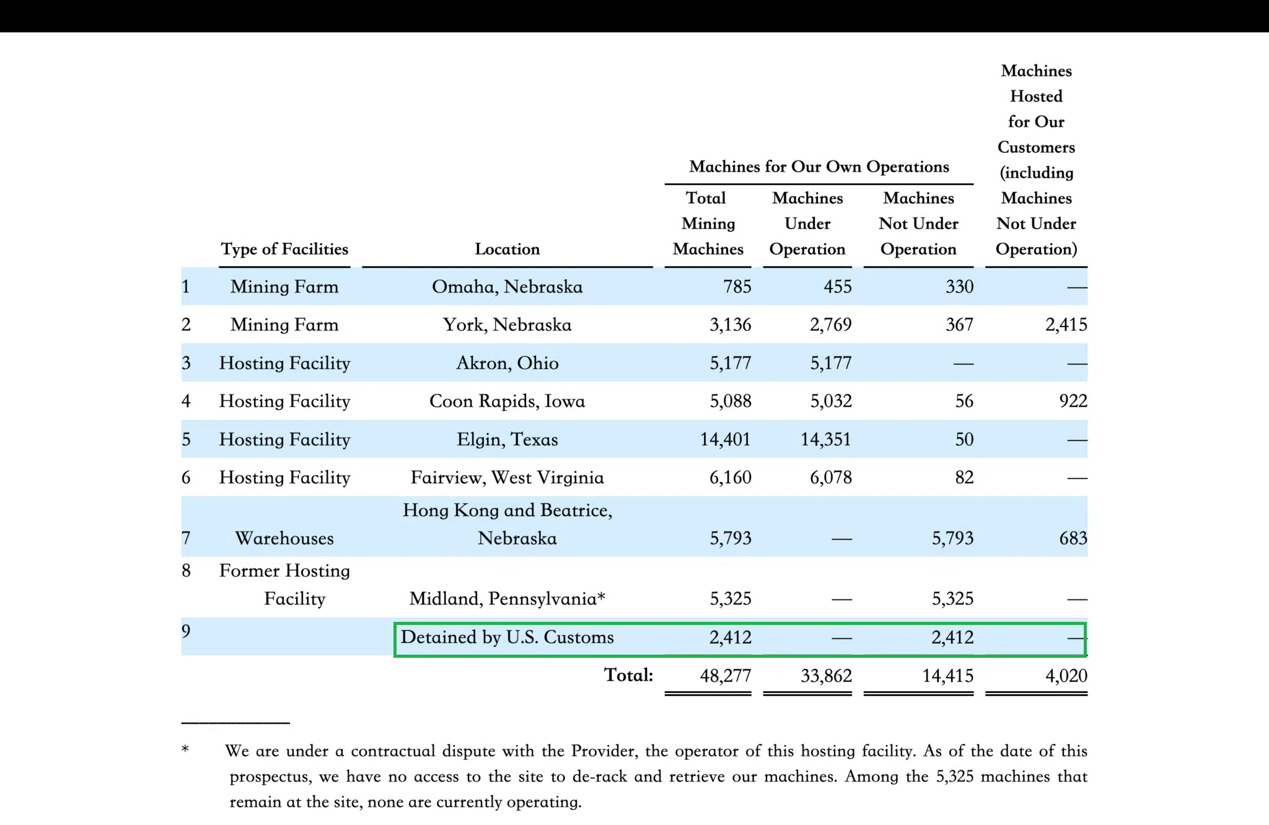Click the "Type of Facilities" column header

click(x=284, y=249)
